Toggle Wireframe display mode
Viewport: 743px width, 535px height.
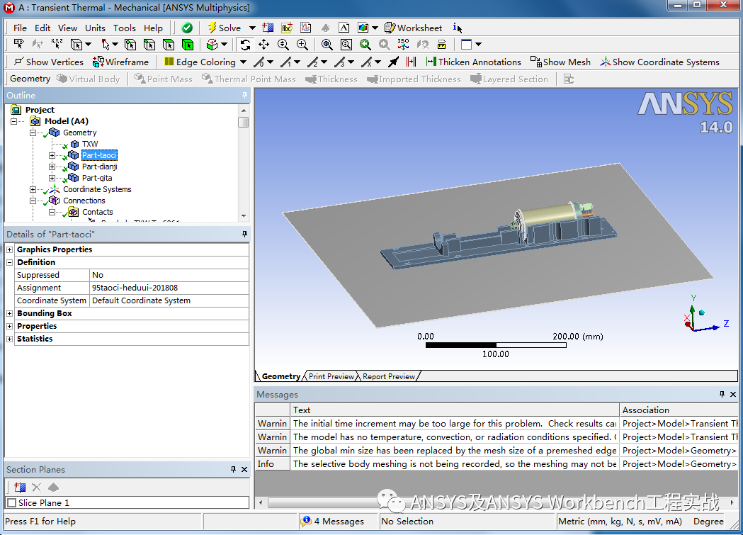click(x=121, y=62)
